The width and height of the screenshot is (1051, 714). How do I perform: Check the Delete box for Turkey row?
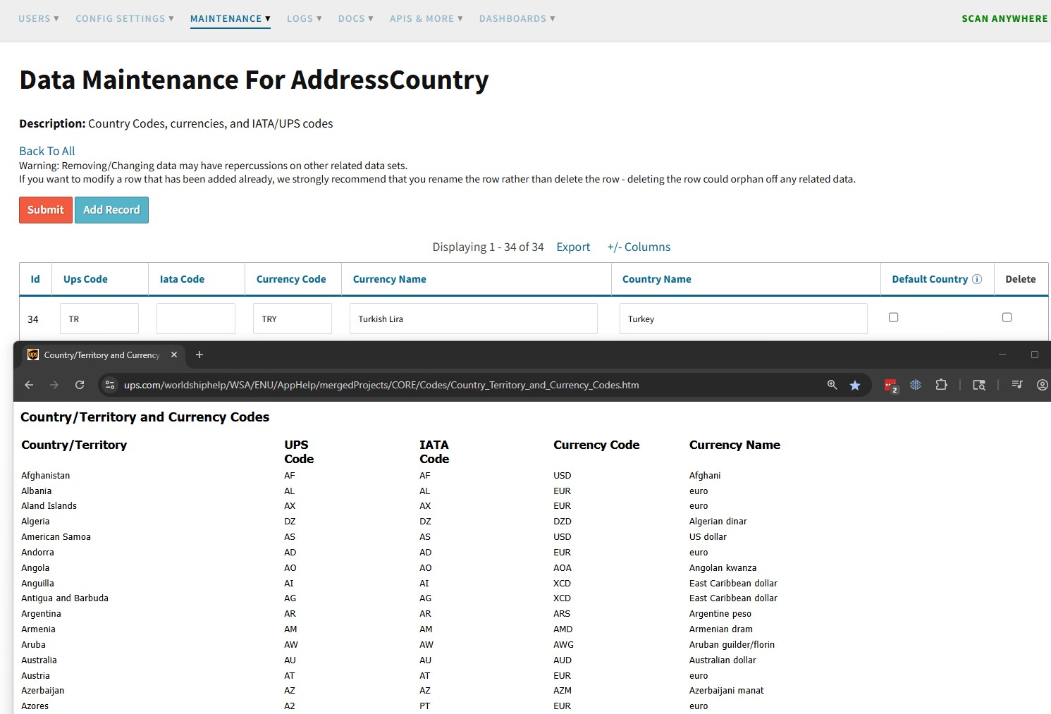coord(1007,318)
